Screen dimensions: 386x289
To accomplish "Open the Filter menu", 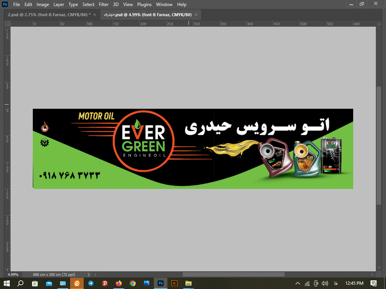I will 103,4.
